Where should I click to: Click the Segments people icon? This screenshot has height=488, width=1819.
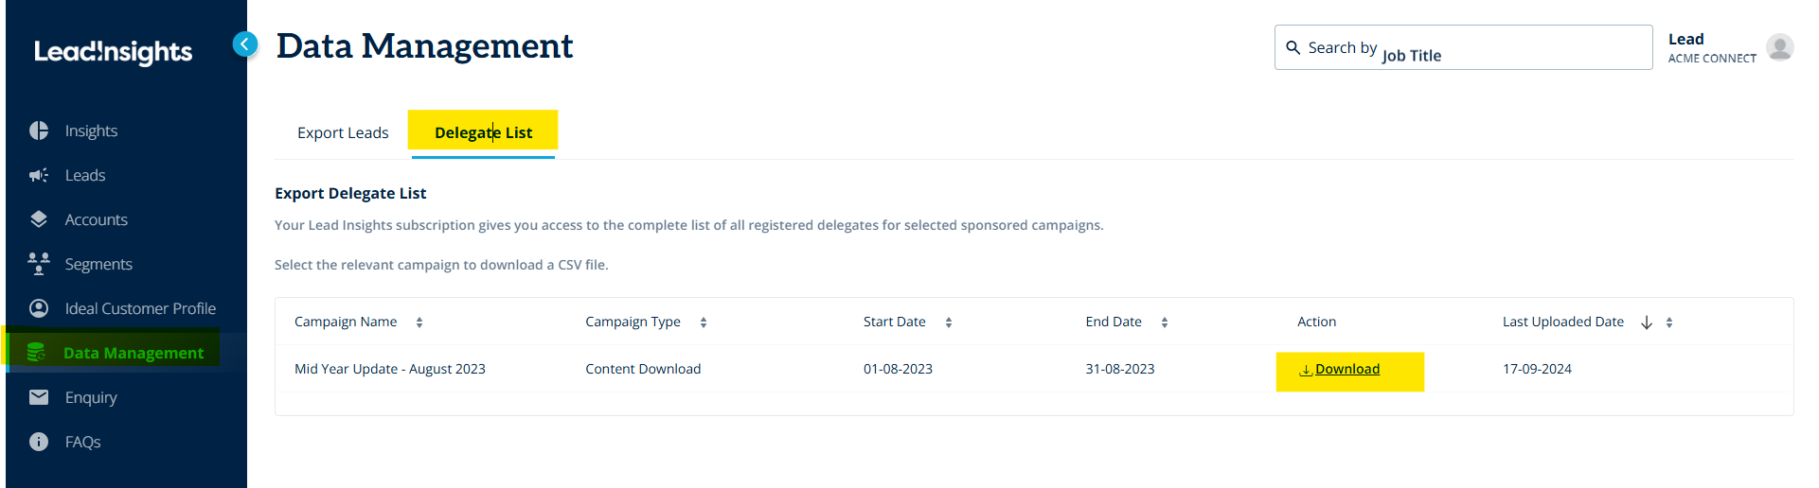(x=39, y=264)
